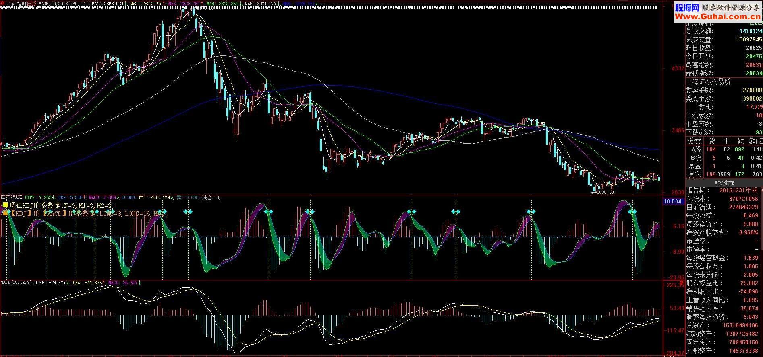Click the MACD(26,12,9) indicator name
Screen dimensions: 763x357
point(17,283)
